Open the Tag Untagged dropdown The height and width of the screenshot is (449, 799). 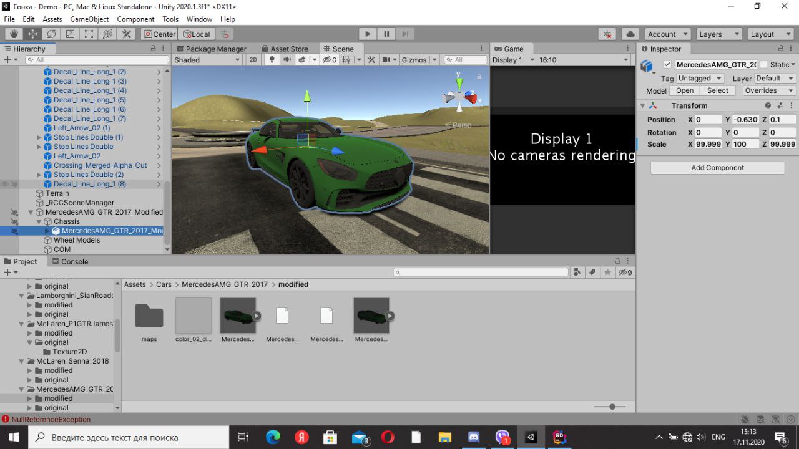coord(700,79)
